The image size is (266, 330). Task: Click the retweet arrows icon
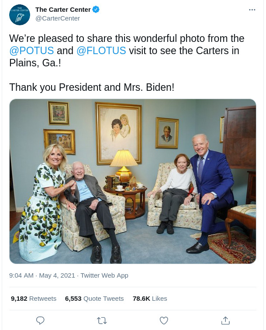tap(102, 320)
